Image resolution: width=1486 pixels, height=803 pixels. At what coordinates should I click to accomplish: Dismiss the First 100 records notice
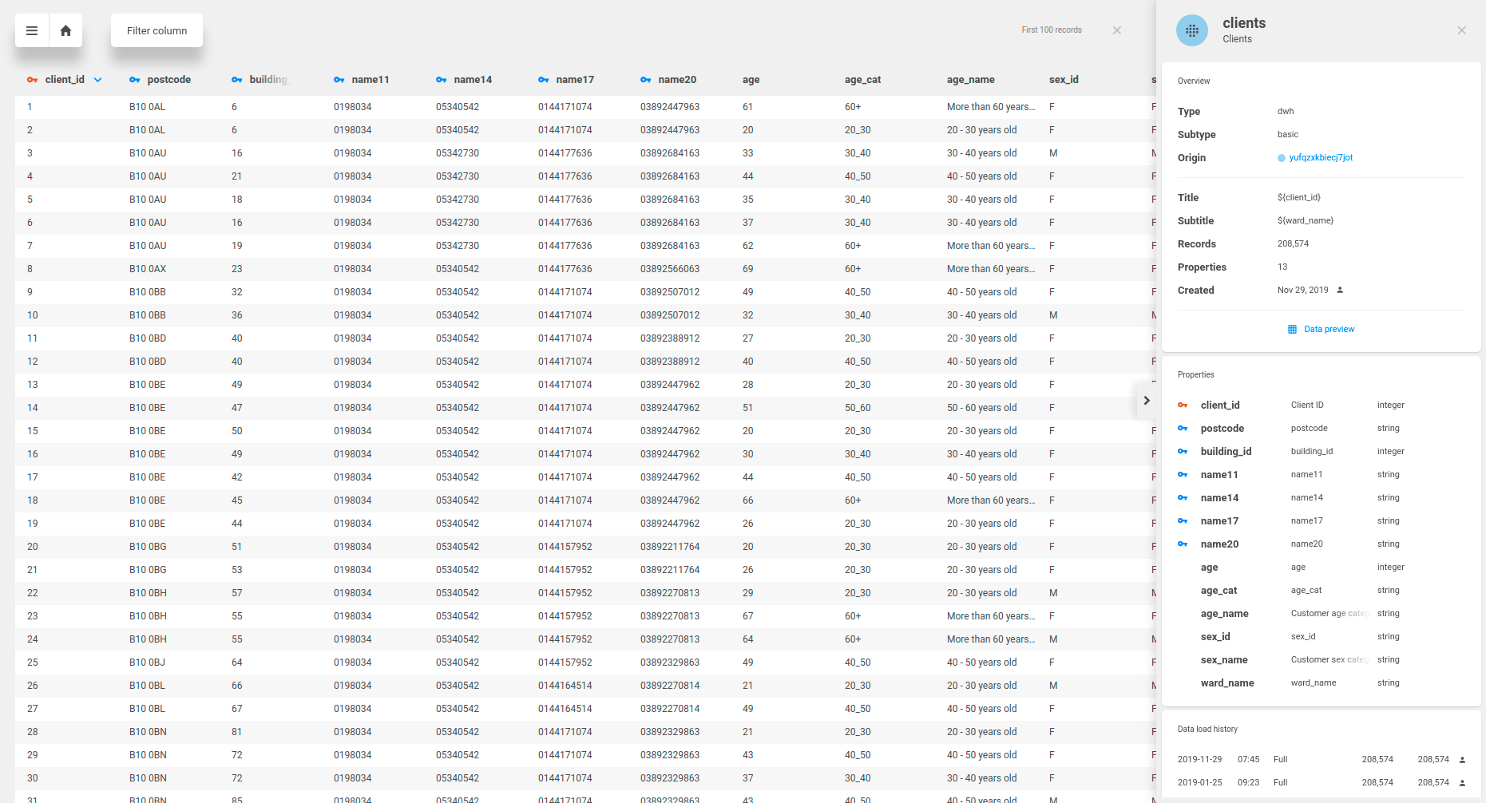pyautogui.click(x=1116, y=30)
